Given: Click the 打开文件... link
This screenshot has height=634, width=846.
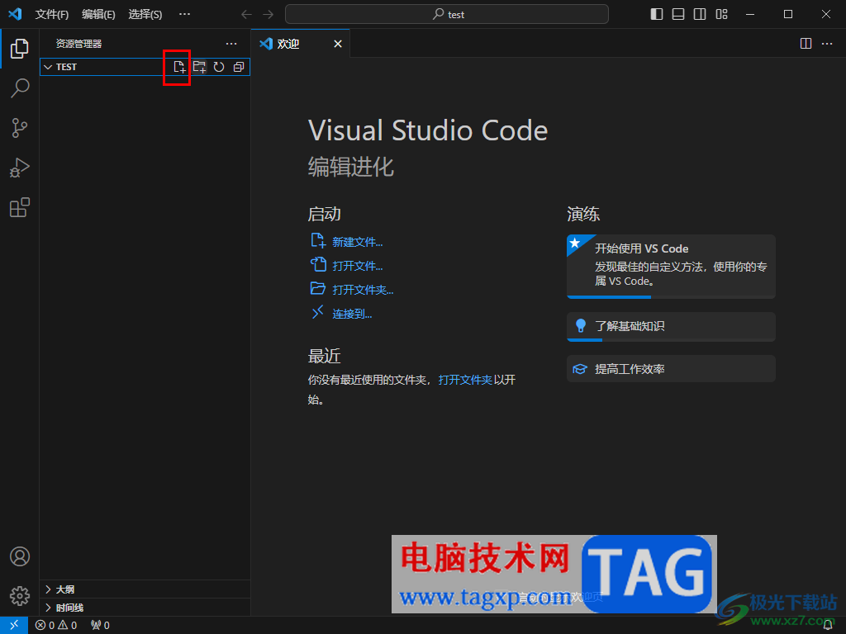Looking at the screenshot, I should click(x=357, y=266).
